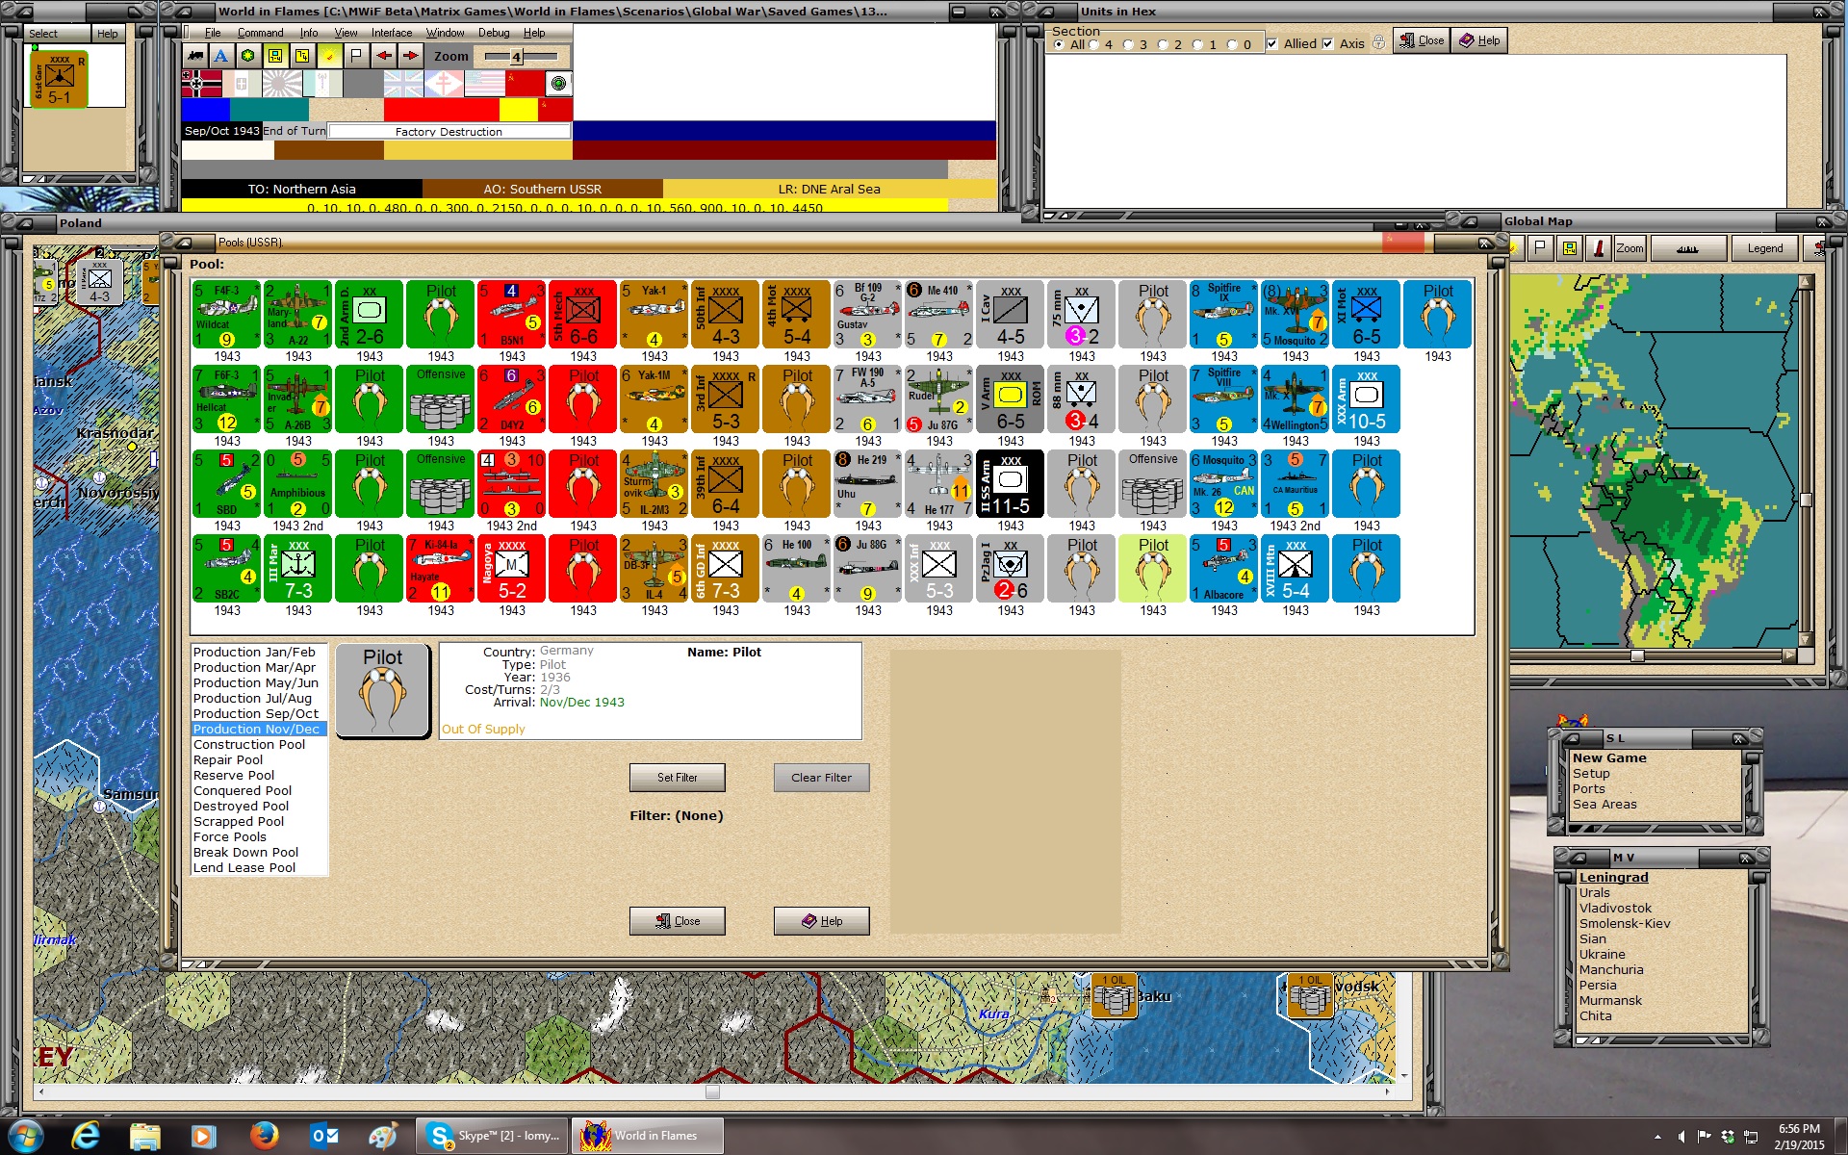Image resolution: width=1848 pixels, height=1155 pixels.
Task: Click the padlock icon in Units in Hex
Action: coord(1378,42)
